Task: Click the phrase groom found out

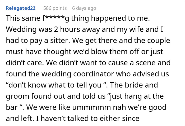Action: coord(35,96)
